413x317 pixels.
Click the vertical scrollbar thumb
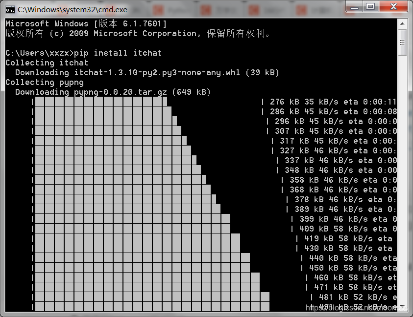(402, 42)
